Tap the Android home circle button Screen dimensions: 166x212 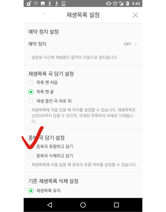click(x=83, y=205)
